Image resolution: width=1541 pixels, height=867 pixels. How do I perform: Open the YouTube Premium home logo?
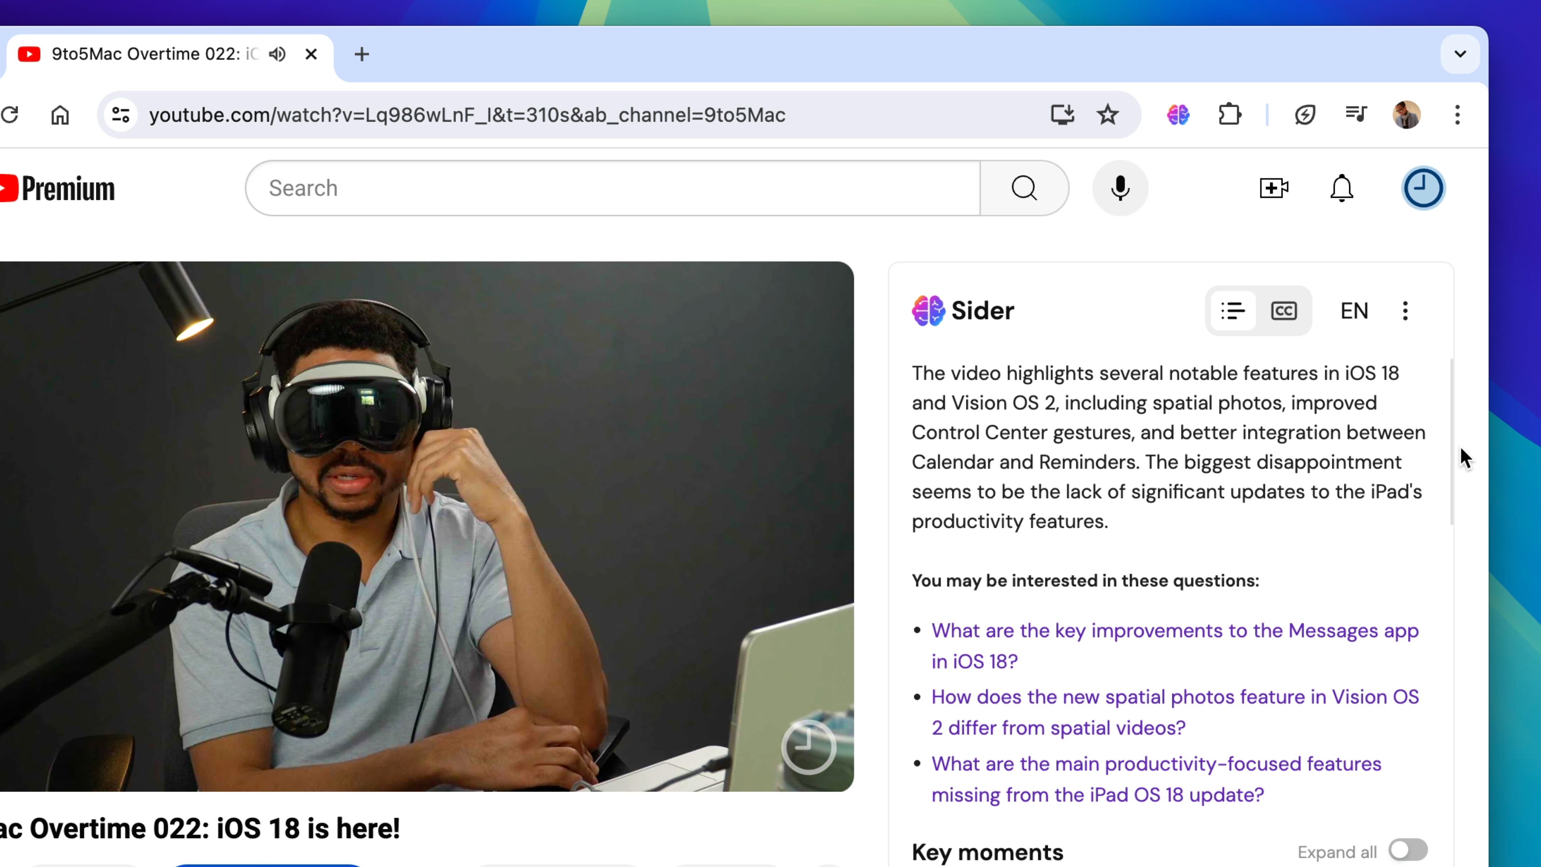click(x=57, y=188)
